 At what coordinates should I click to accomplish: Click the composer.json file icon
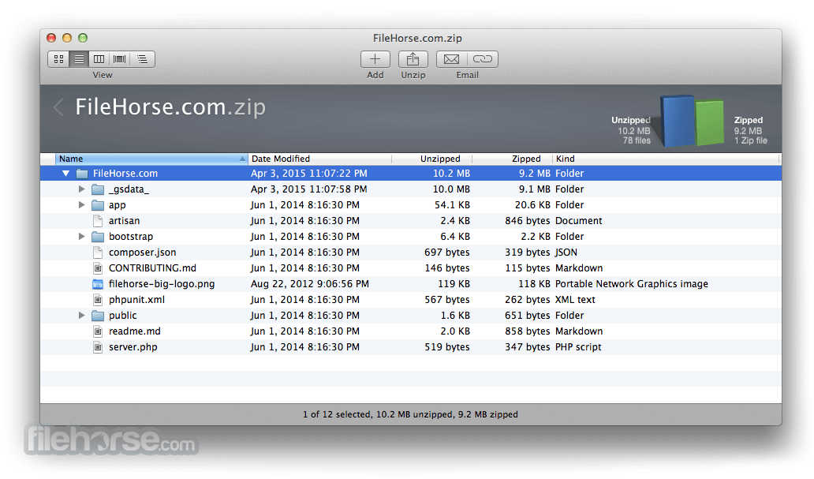click(98, 253)
